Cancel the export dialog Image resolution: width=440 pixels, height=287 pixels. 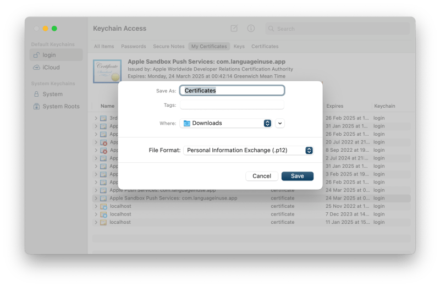point(262,176)
